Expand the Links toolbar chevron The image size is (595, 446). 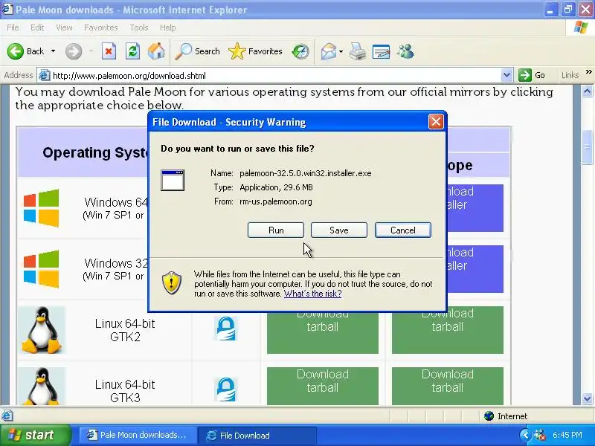pyautogui.click(x=588, y=72)
